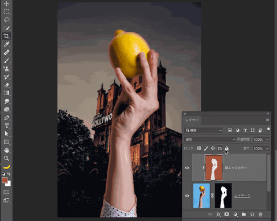
Task: Lock layer position
Action: point(213,148)
